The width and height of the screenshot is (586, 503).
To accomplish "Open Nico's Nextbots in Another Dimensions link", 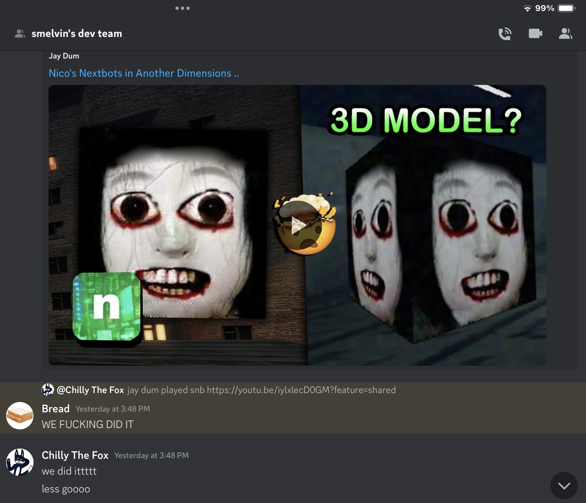I will (143, 73).
